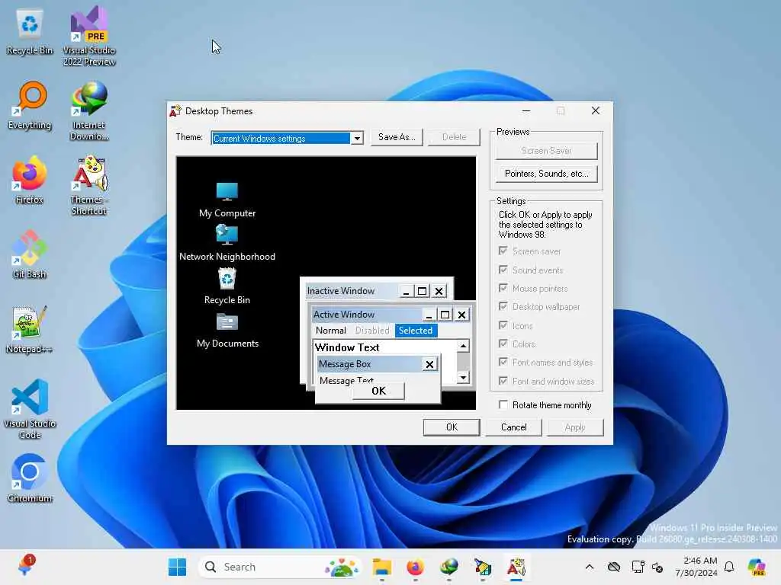Show hidden icons in system tray
781x585 pixels.
coord(590,567)
